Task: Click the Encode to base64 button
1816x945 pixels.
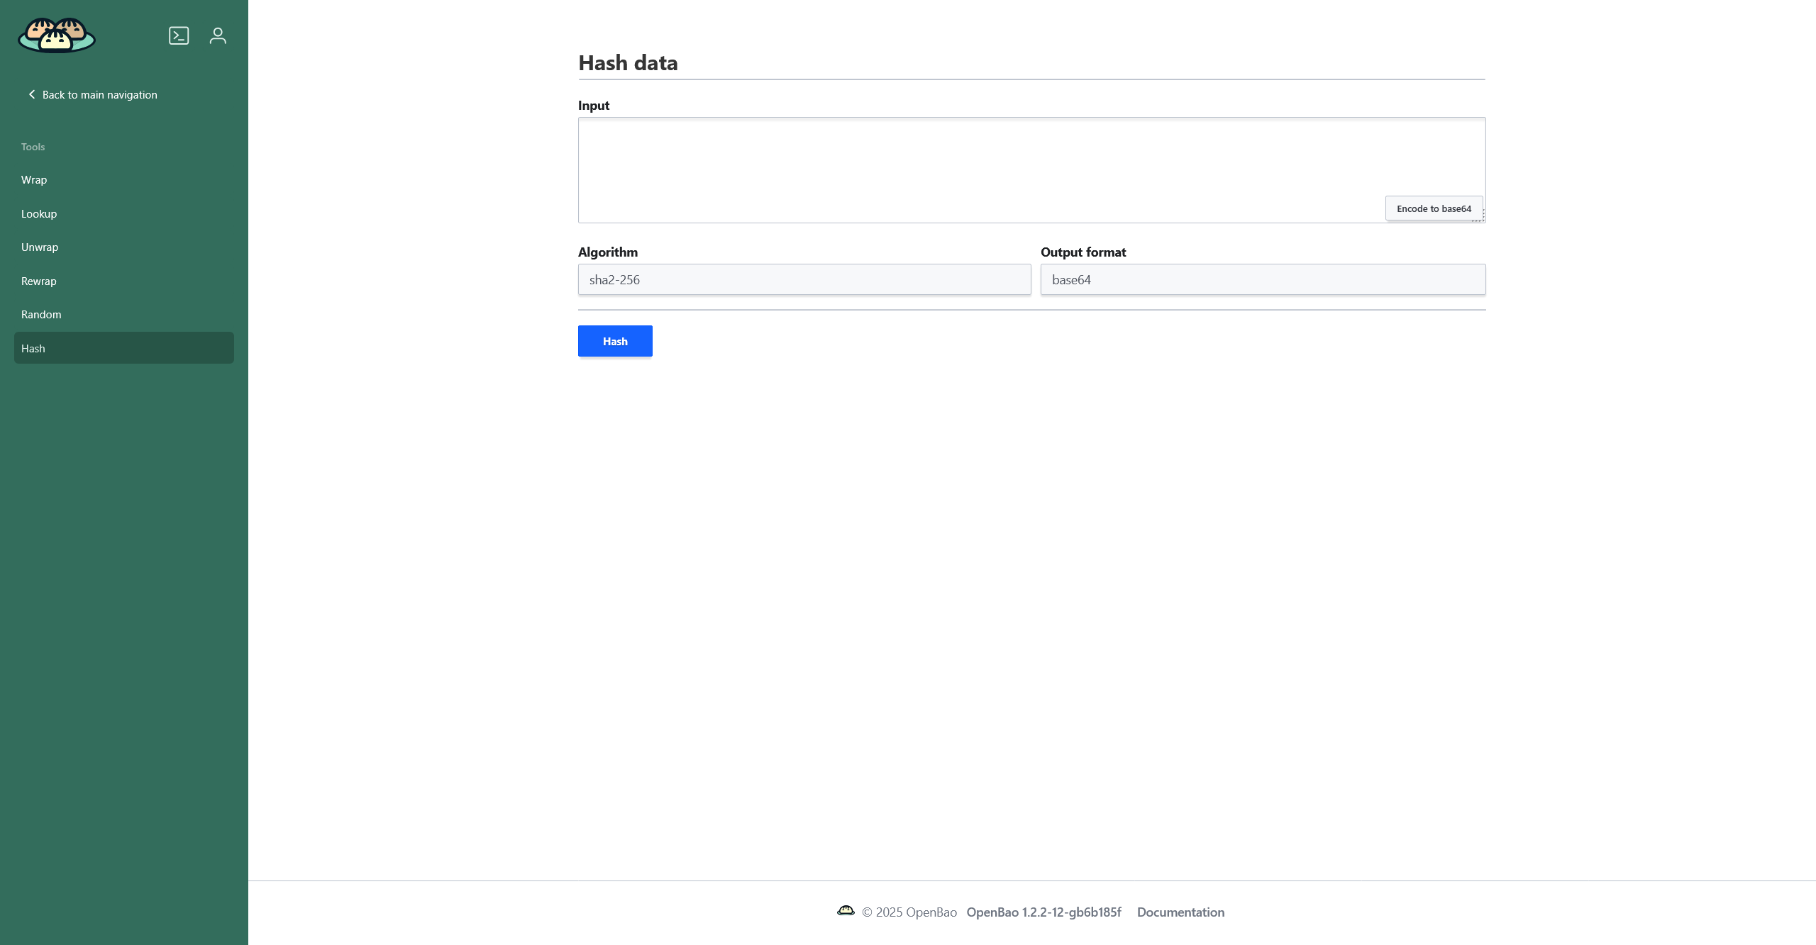Action: (1434, 208)
